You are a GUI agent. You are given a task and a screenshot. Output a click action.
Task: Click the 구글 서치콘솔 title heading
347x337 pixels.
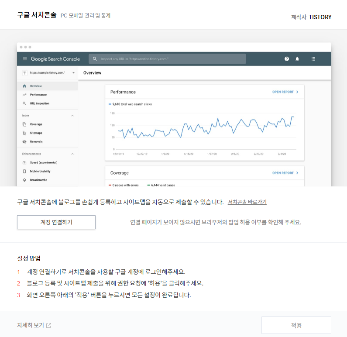(37, 15)
